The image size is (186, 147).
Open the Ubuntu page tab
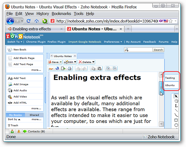point(171,85)
